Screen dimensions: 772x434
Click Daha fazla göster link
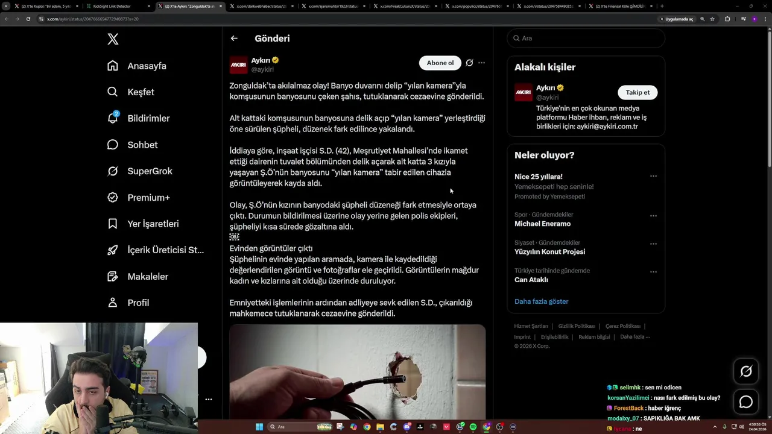click(541, 301)
